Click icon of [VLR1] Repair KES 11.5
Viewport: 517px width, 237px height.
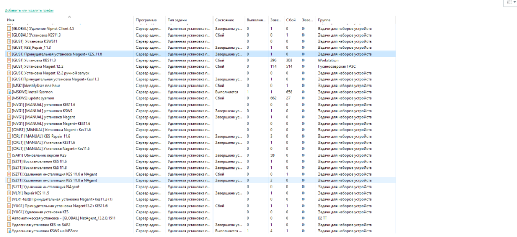[x=9, y=193]
